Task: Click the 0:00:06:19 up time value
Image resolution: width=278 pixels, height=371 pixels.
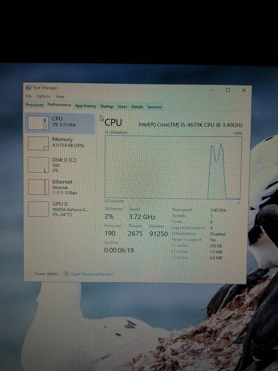Action: tap(119, 250)
